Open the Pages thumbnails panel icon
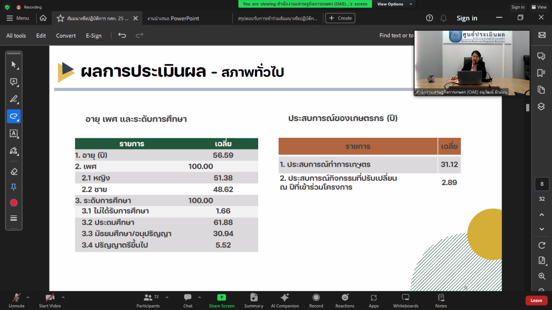The width and height of the screenshot is (552, 310). [541, 90]
